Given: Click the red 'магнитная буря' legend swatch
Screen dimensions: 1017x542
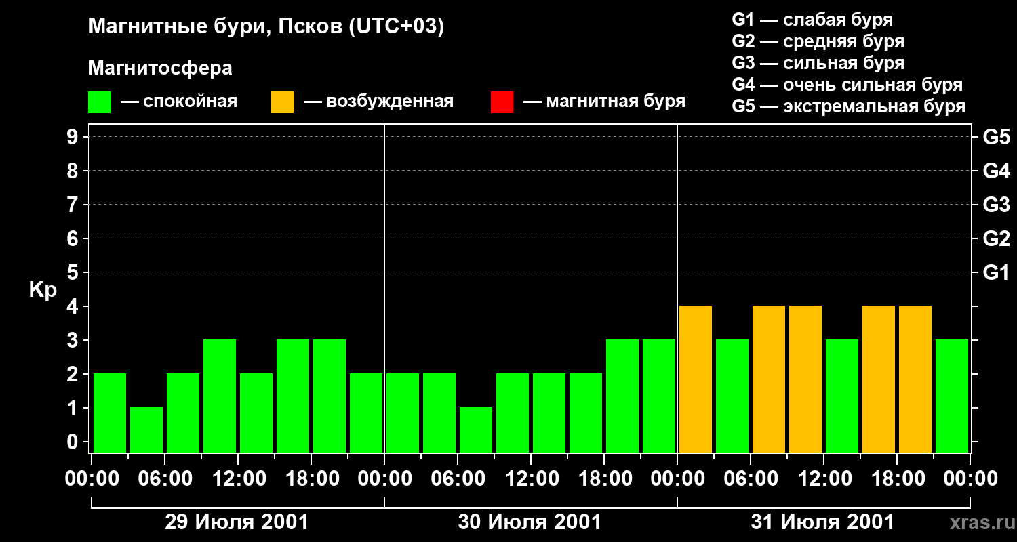Looking at the screenshot, I should pos(502,102).
